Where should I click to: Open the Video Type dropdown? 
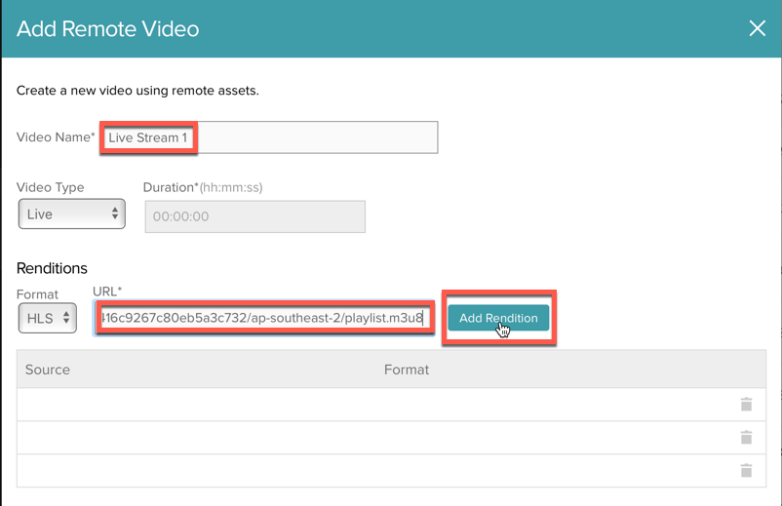(72, 214)
